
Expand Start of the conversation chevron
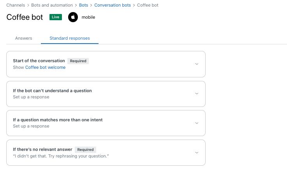[x=197, y=64]
